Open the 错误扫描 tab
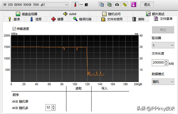Viewport: 178px width, 114px height. [82, 19]
